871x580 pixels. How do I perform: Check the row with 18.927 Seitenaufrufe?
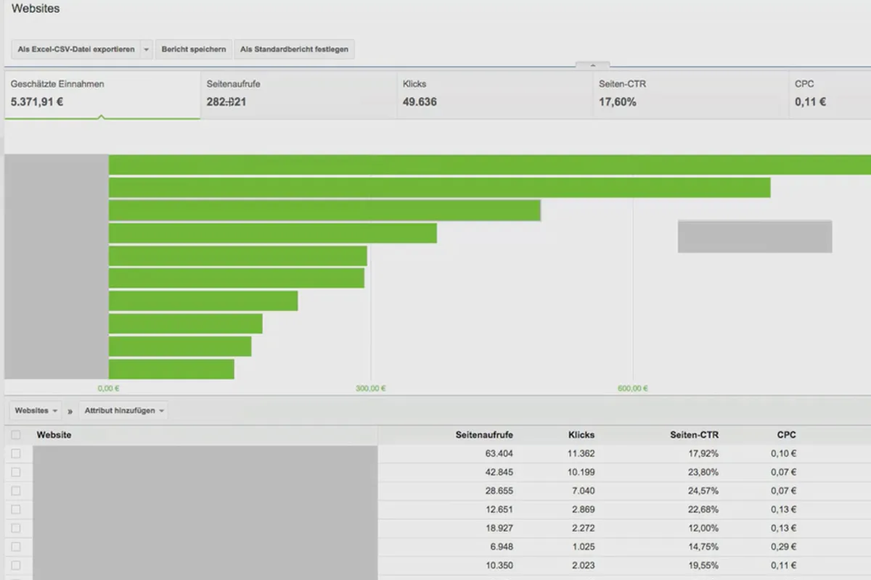(x=16, y=528)
